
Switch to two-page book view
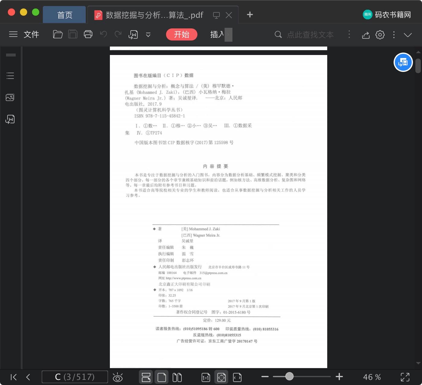click(177, 377)
